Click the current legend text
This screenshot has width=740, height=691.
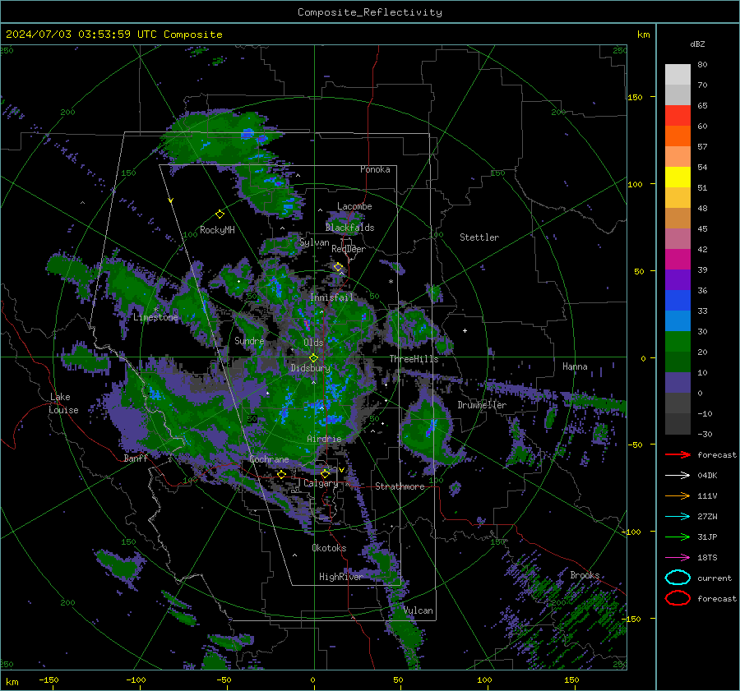[714, 578]
